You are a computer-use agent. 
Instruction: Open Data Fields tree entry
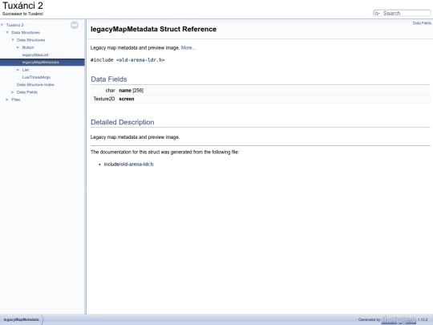point(27,92)
